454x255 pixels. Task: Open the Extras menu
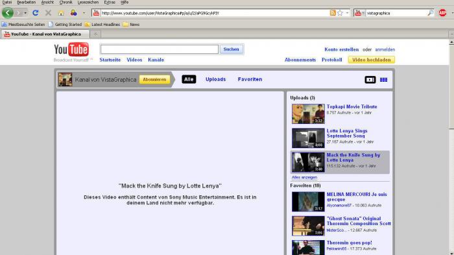110,3
